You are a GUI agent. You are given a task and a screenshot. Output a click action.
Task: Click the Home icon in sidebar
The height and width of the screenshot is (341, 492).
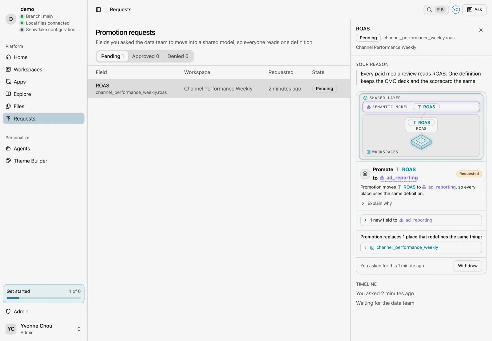(x=8, y=57)
